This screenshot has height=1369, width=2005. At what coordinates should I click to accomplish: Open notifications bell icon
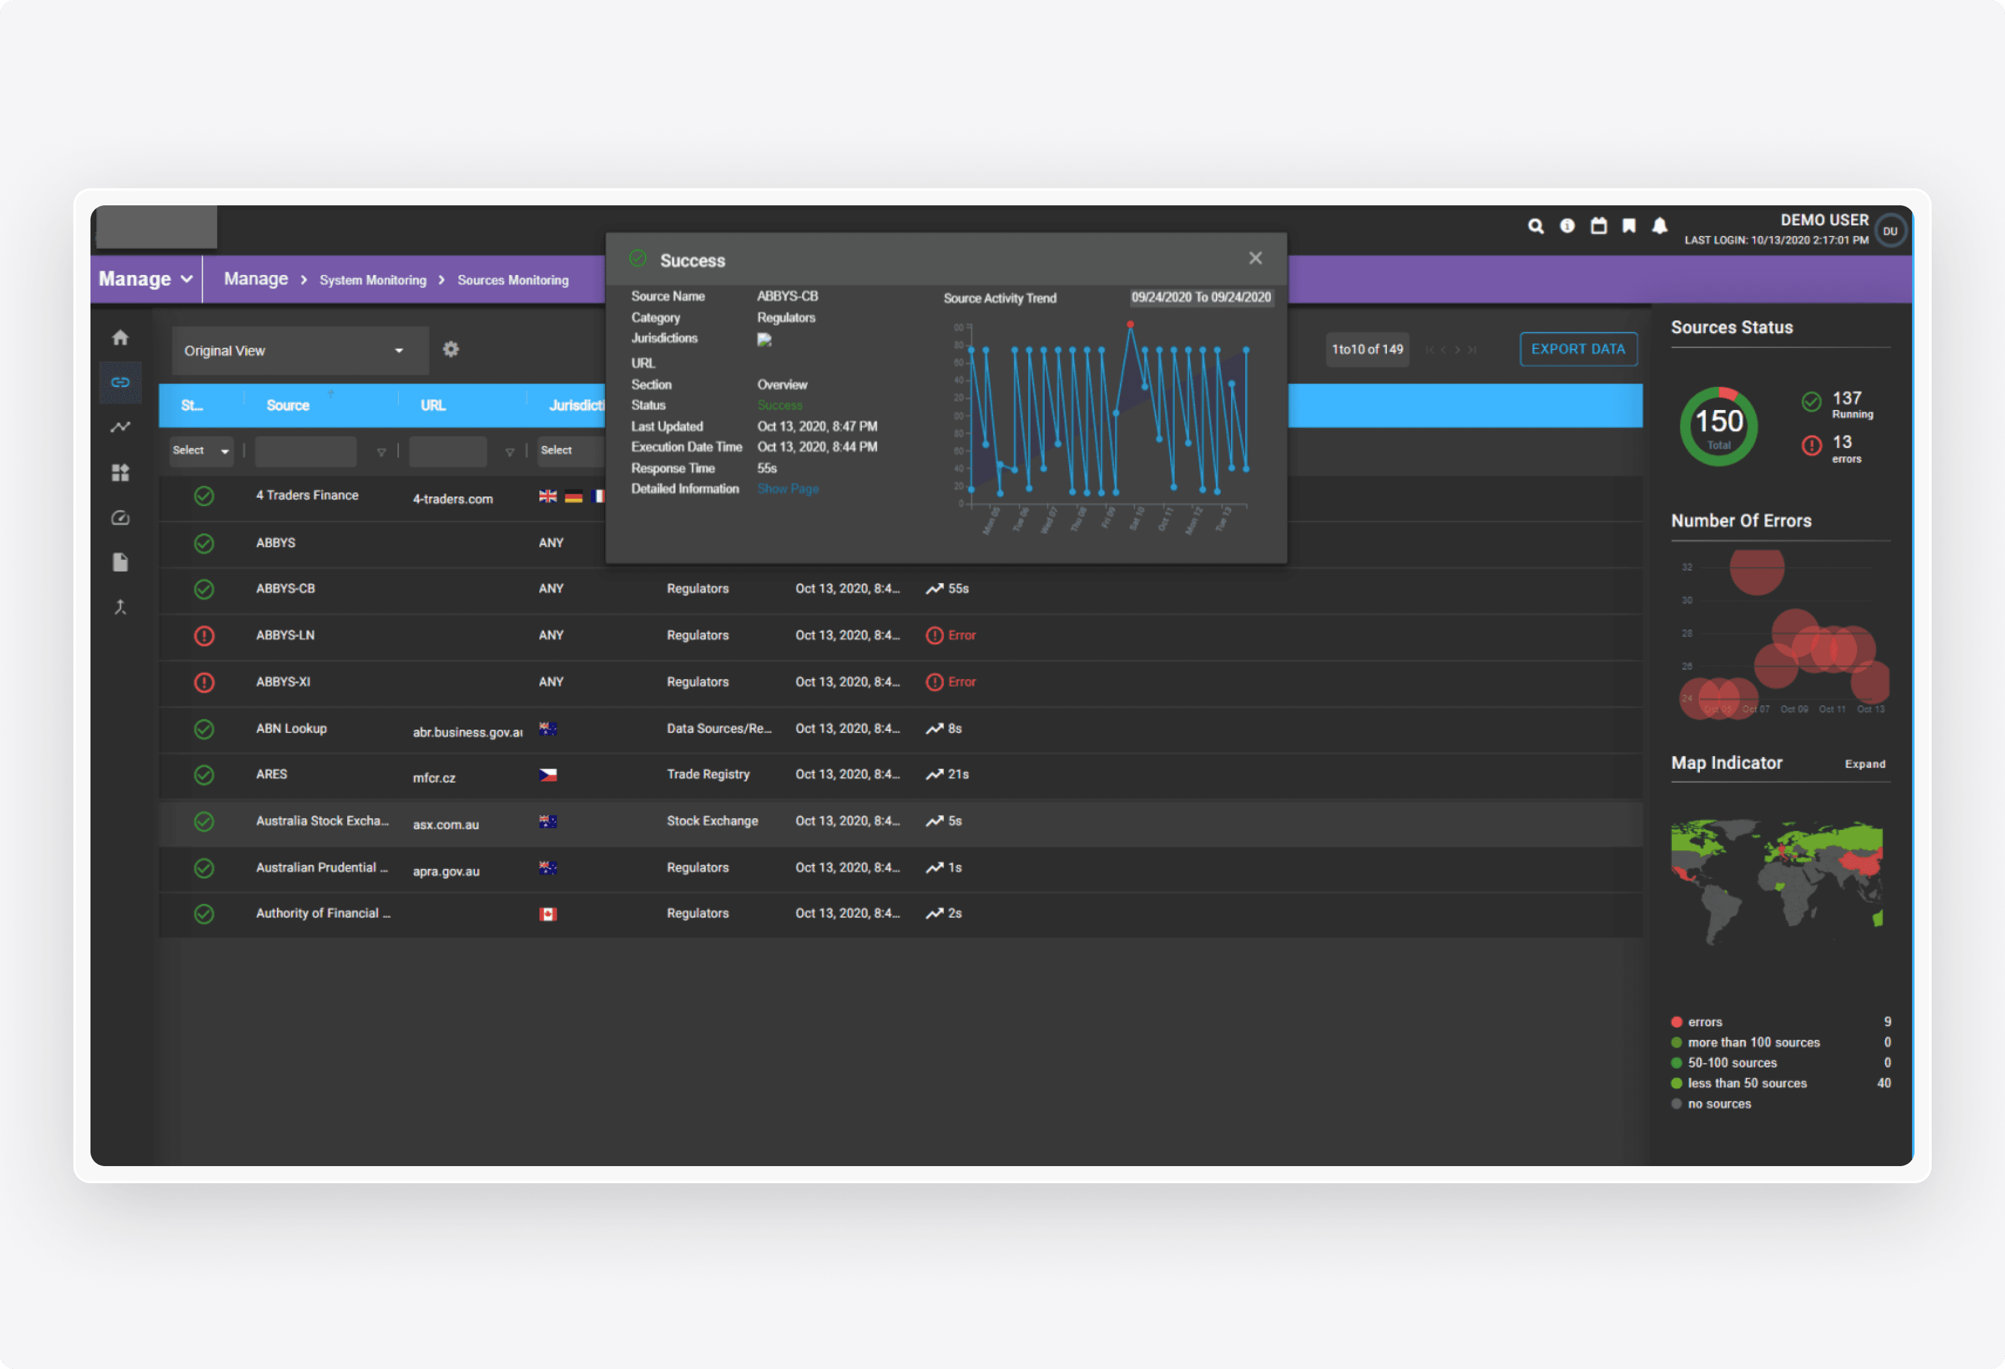click(x=1659, y=226)
